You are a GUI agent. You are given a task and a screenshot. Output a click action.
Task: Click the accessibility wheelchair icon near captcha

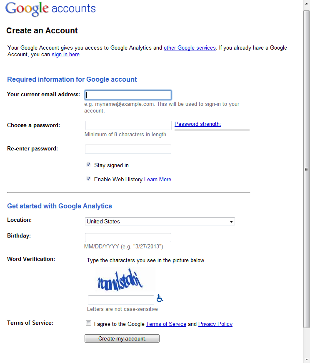(160, 298)
